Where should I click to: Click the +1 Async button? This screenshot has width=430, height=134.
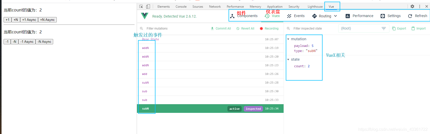pos(29,20)
